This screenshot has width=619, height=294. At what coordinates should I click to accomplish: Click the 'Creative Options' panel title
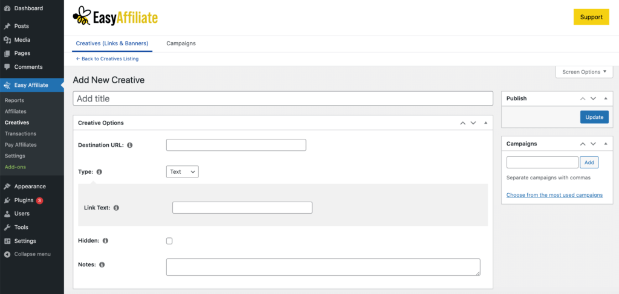click(101, 123)
